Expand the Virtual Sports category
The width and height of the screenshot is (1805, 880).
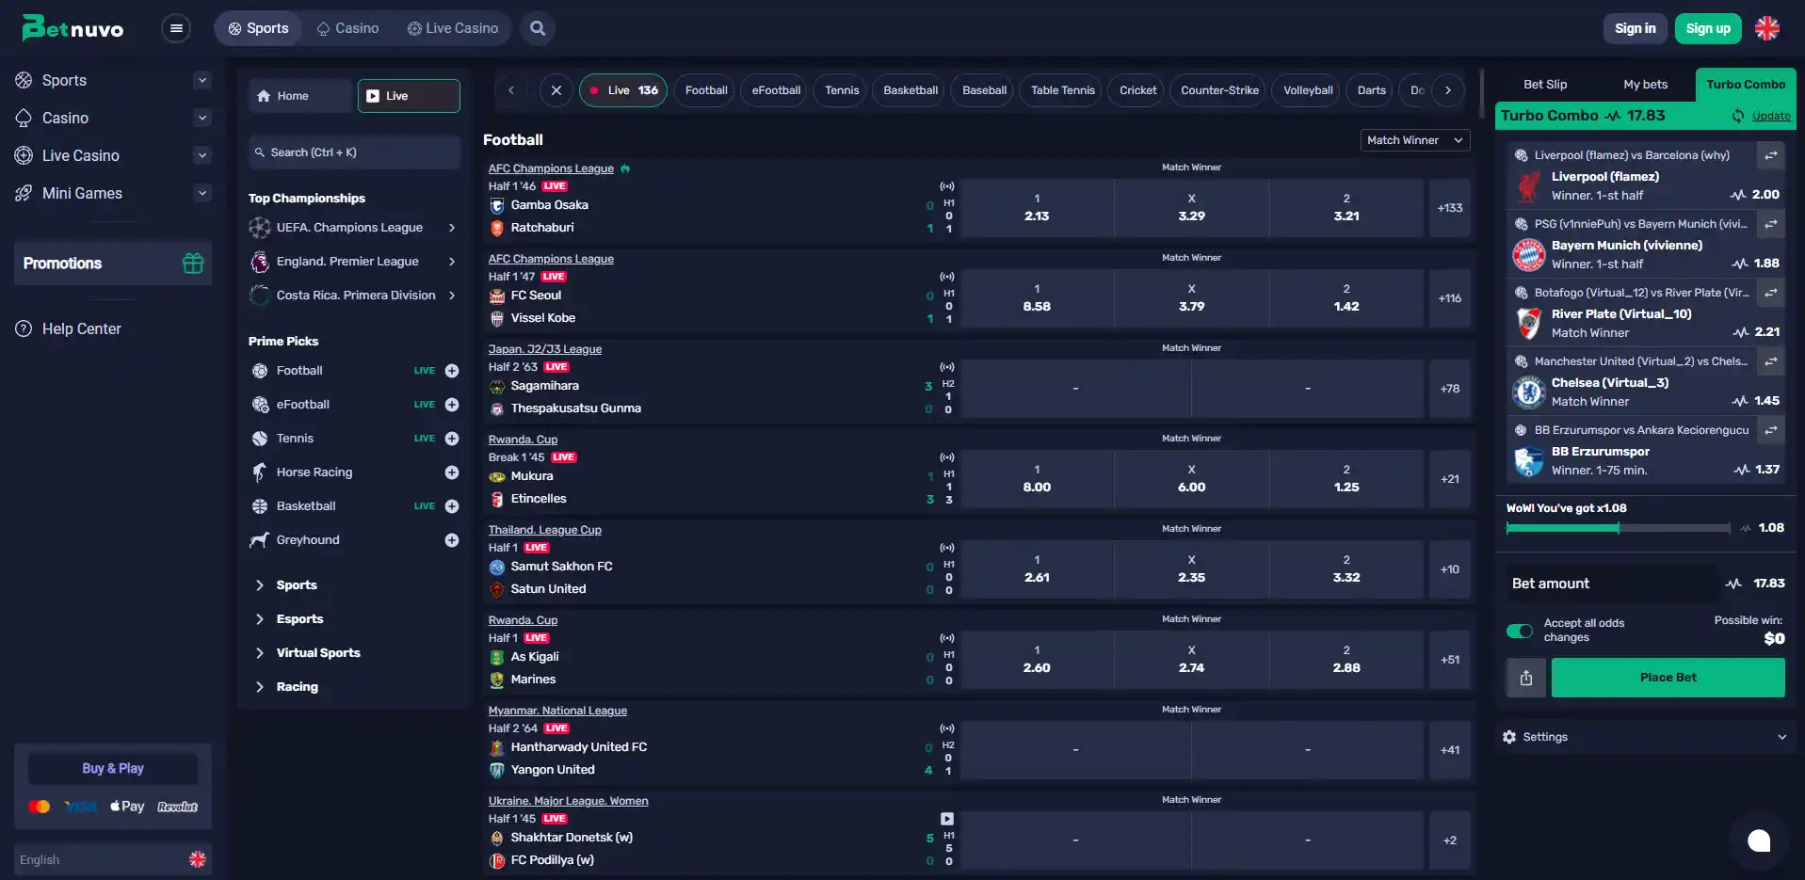[x=318, y=653]
